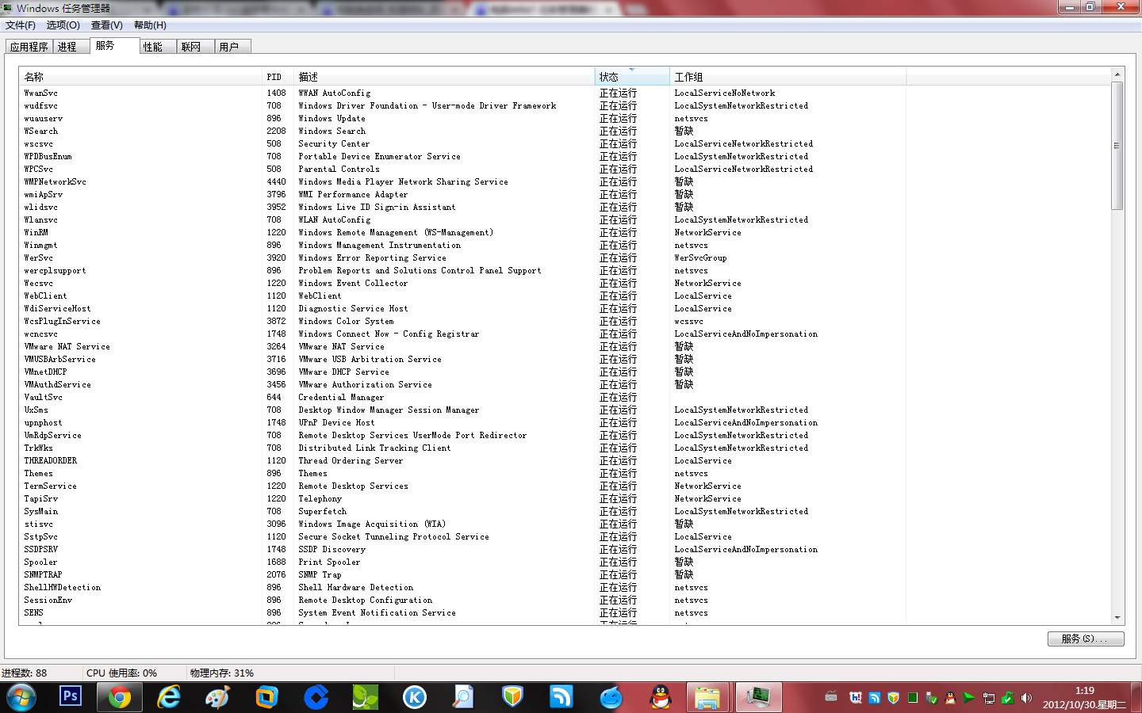
Task: Click Safely Remove Hardware tray icon
Action: click(931, 698)
